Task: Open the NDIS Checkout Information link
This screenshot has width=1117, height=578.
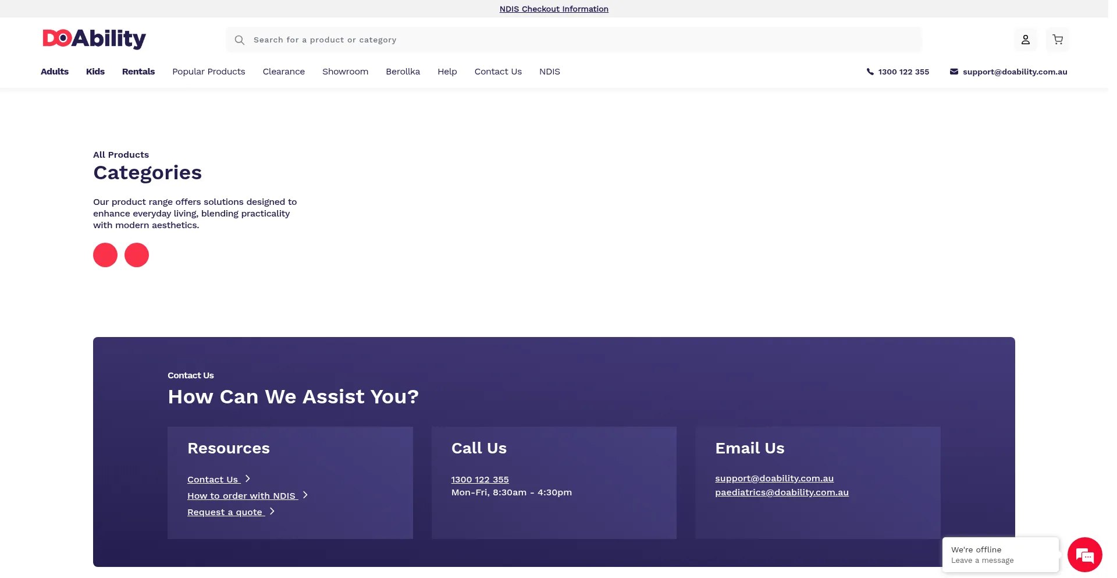Action: 554,9
